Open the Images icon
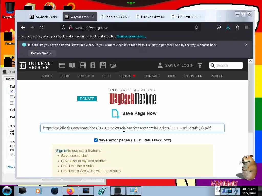Screen dimensions: 262x196 [113, 65]
